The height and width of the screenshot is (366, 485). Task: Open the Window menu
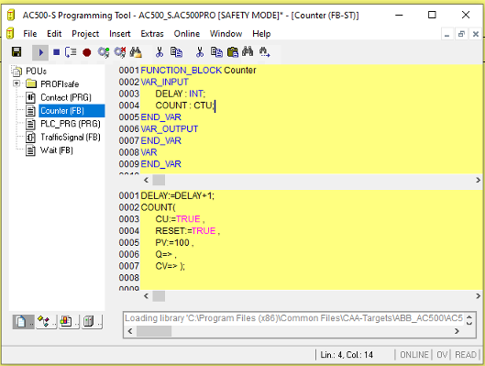coord(226,33)
